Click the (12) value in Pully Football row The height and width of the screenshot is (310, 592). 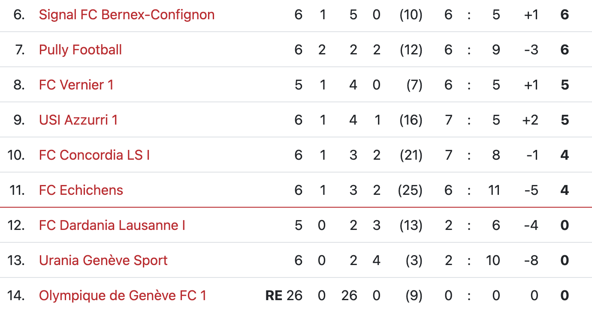(411, 50)
